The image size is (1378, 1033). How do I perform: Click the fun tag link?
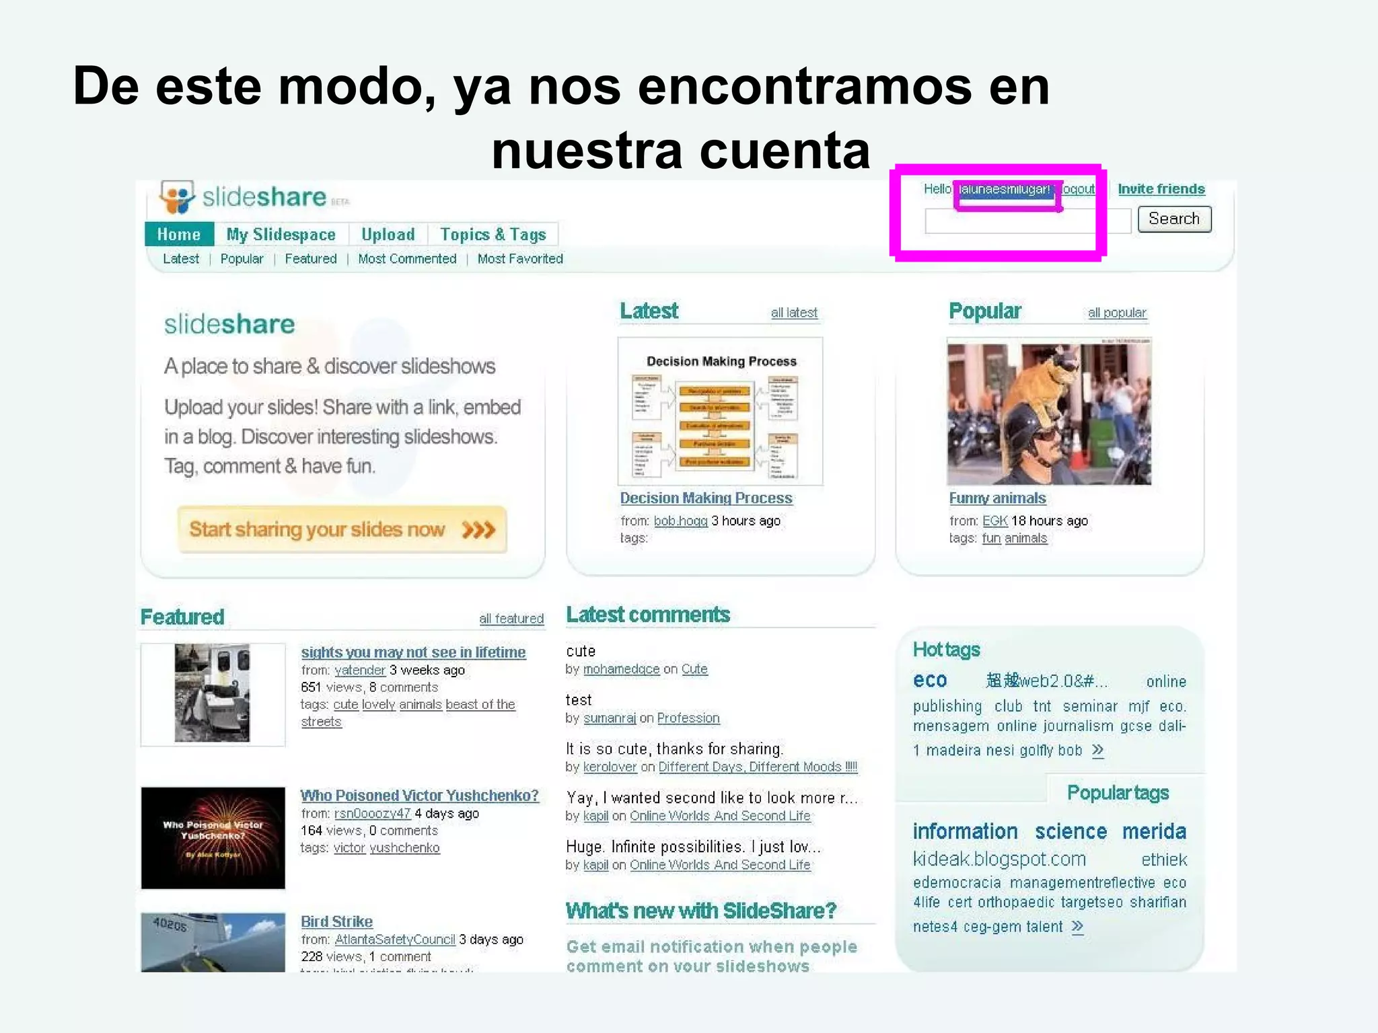pos(991,539)
